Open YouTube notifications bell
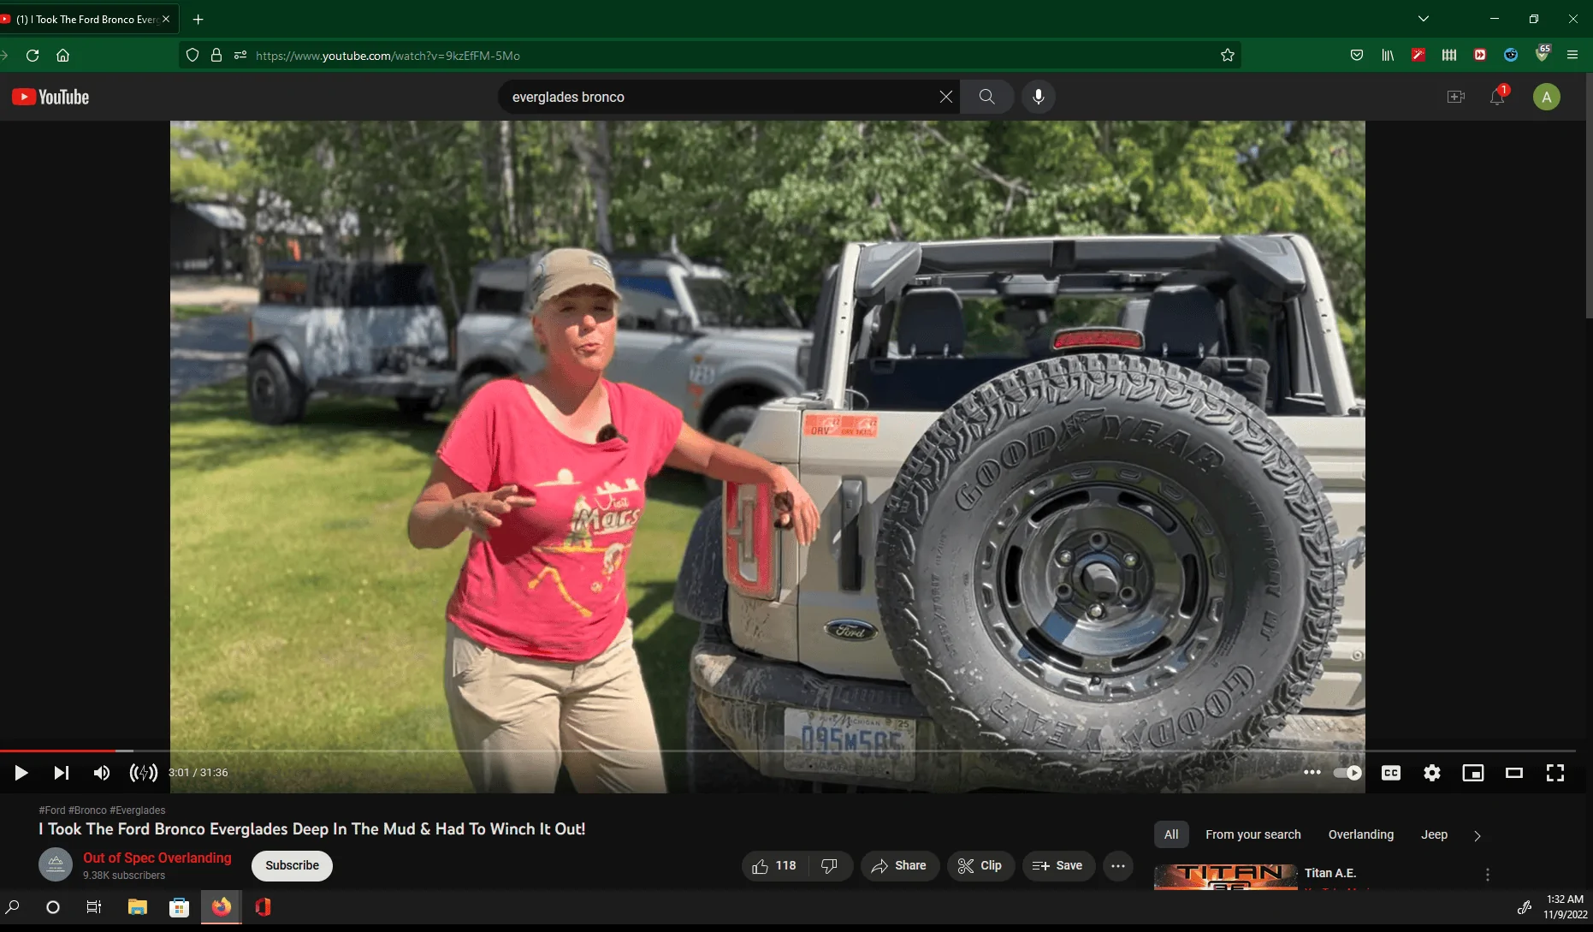The image size is (1593, 932). 1497,97
